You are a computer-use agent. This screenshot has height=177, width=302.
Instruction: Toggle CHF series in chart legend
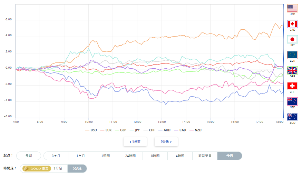[x=149, y=130]
